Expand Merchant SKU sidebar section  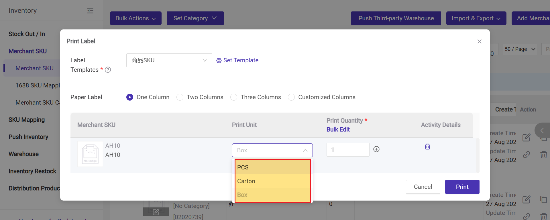pos(27,51)
